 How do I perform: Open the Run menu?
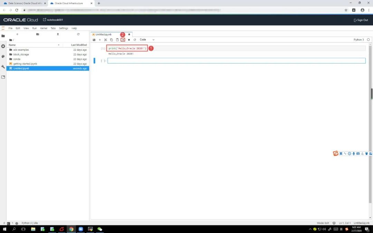tap(35, 28)
